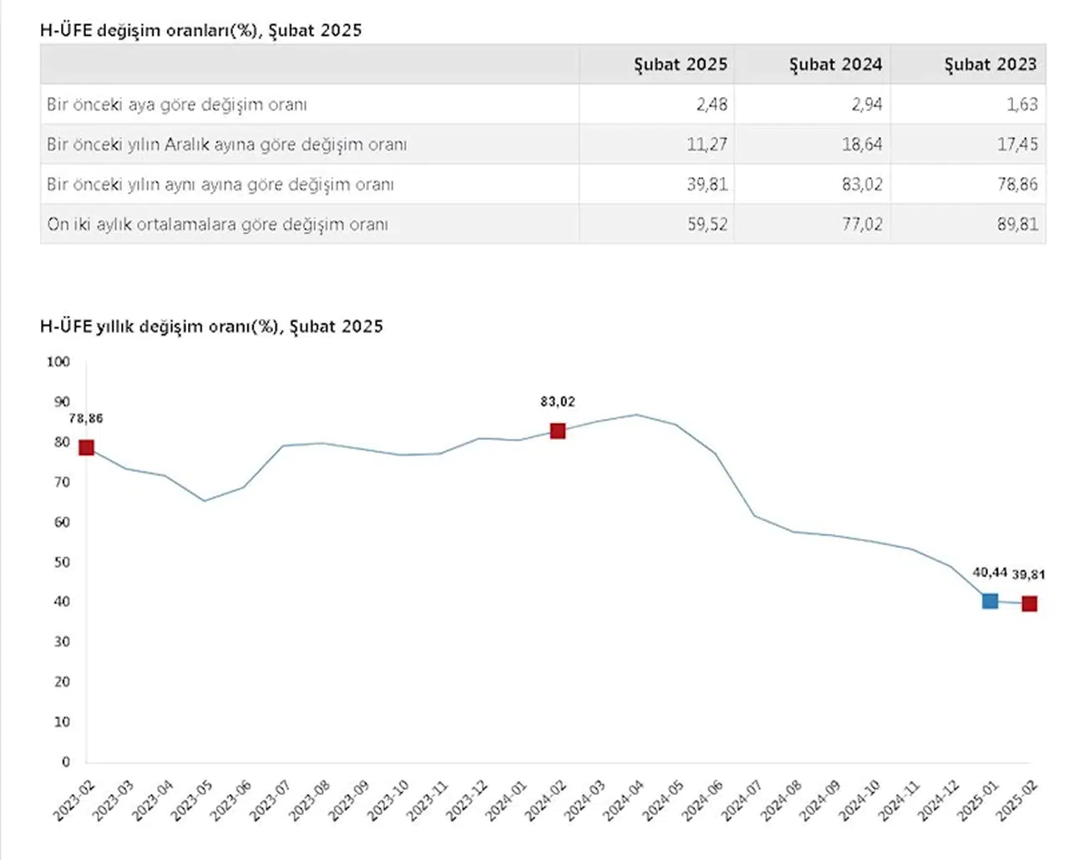Click the Şubat 2025 column header

680,64
